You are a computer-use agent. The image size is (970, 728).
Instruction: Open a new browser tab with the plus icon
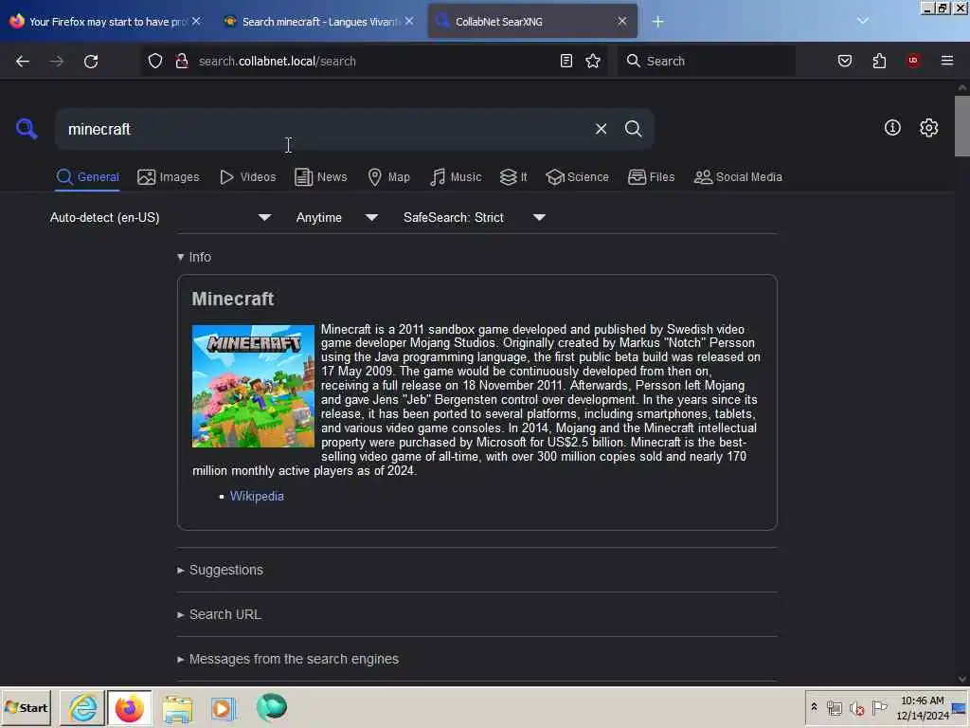(x=657, y=22)
